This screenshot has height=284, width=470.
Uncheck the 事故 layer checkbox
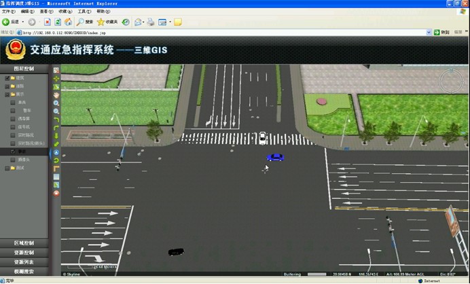click(13, 152)
